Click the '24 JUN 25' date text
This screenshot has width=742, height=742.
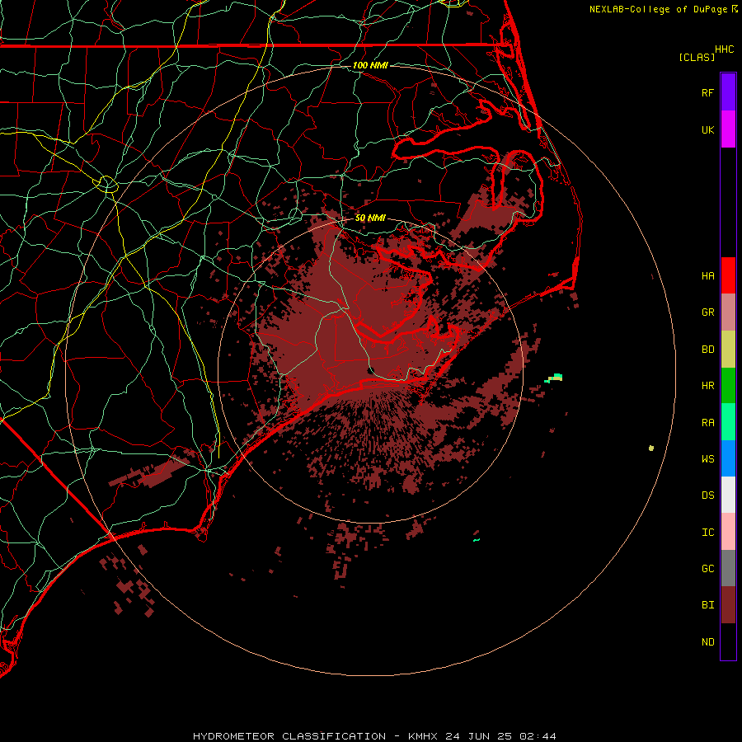click(478, 736)
